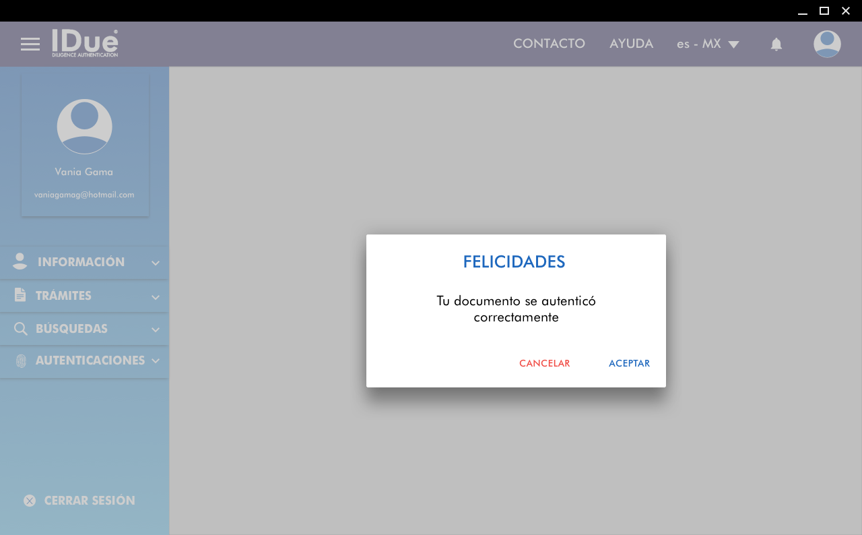Open the Ayuda menu item

(631, 44)
